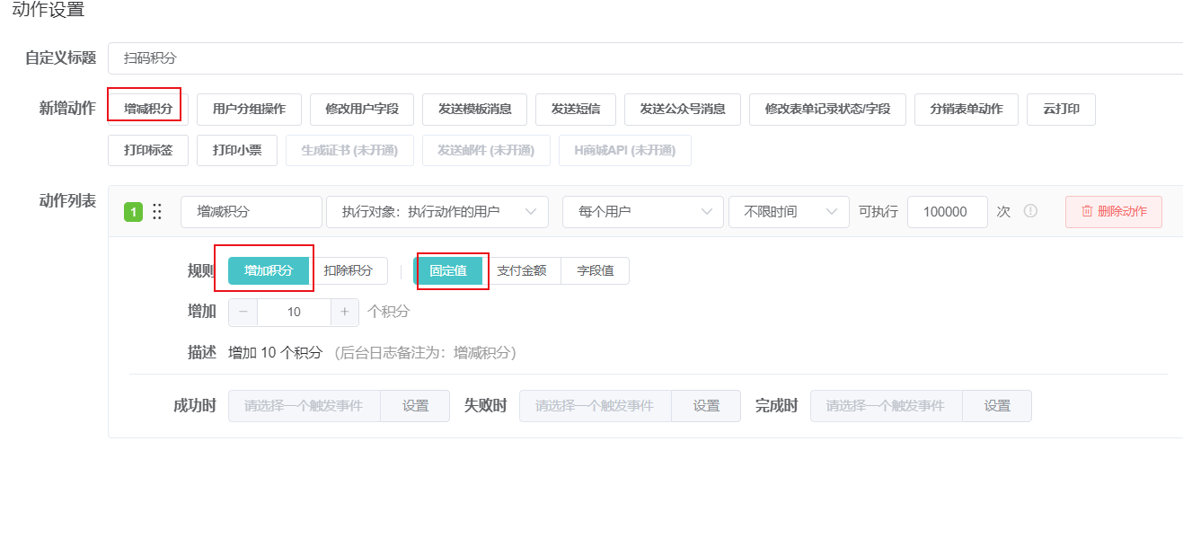This screenshot has width=1183, height=556.
Task: Open the 不限时间 dropdown
Action: 789,212
